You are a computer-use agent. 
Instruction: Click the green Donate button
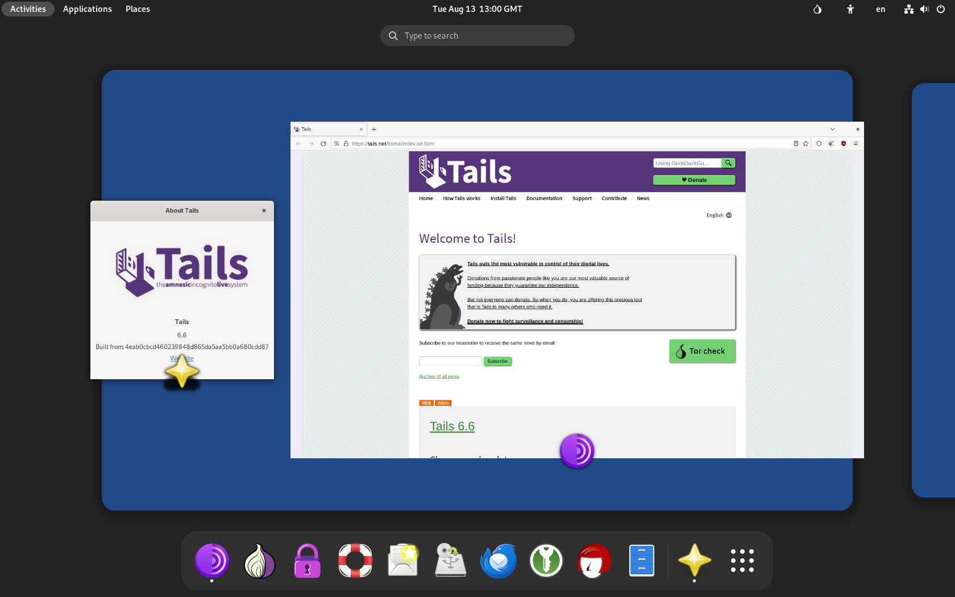694,180
